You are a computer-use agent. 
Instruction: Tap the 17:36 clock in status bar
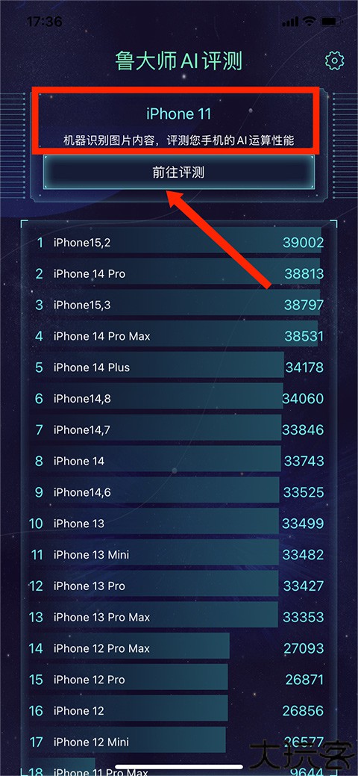click(x=45, y=22)
